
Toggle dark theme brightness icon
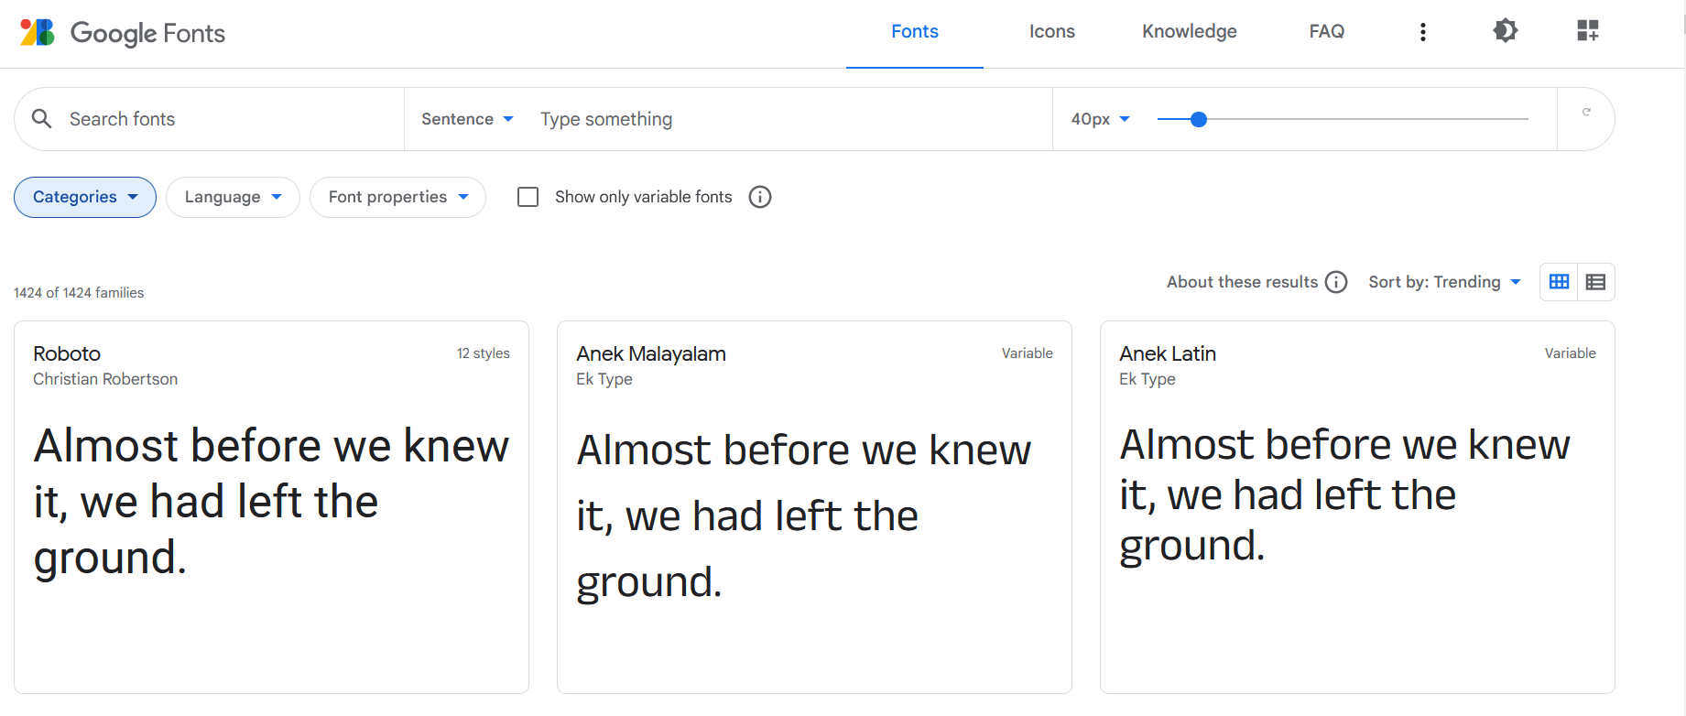pos(1505,31)
